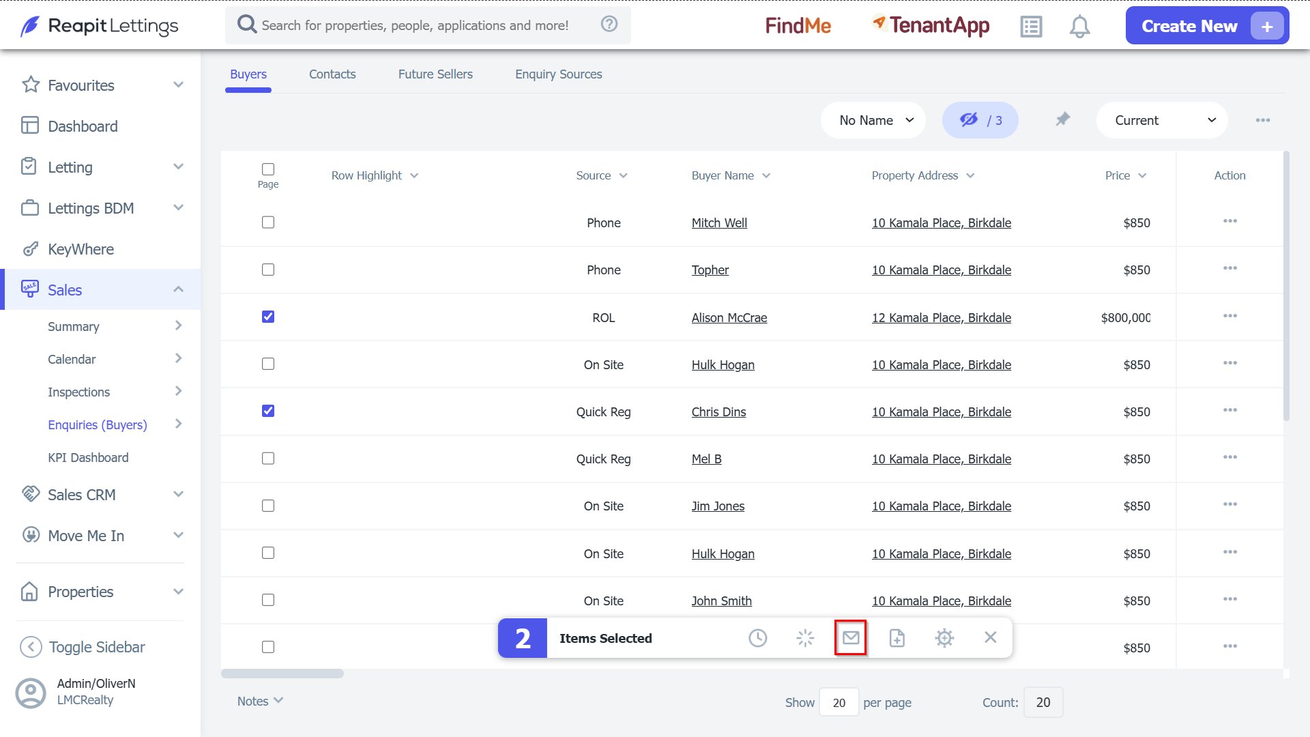
Task: Click the email envelope icon in selection bar
Action: click(851, 638)
